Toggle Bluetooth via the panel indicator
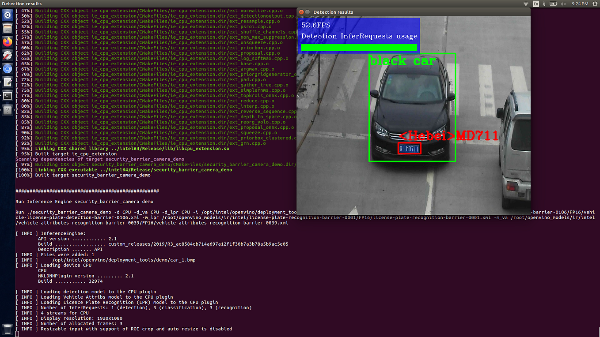600x337 pixels. pyautogui.click(x=544, y=4)
